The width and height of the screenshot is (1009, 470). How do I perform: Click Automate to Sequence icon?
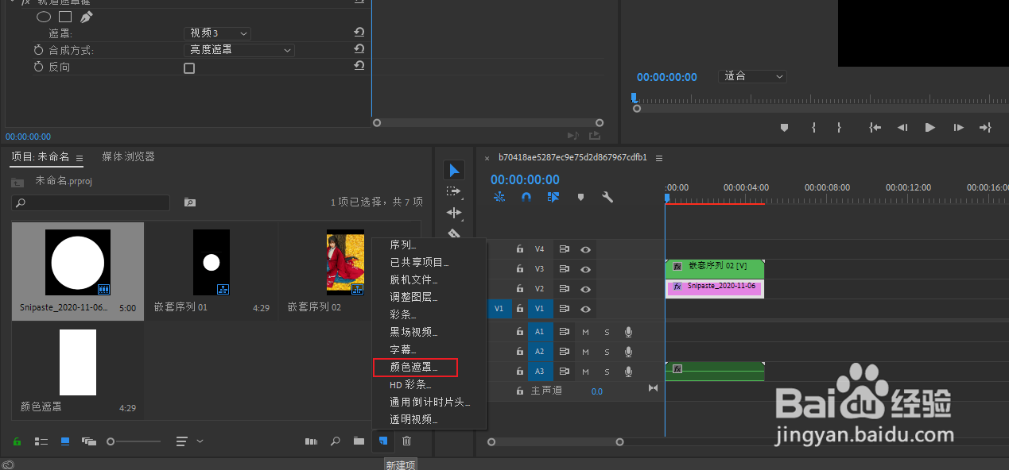coord(311,441)
